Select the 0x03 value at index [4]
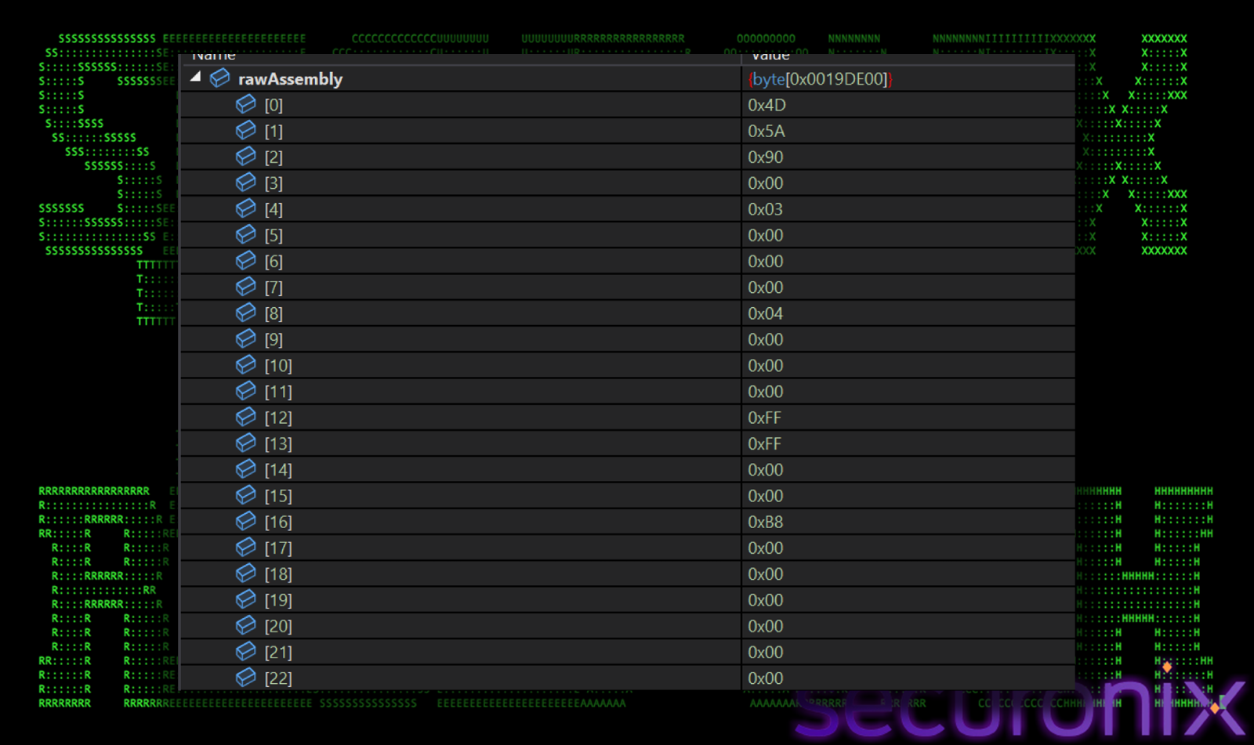This screenshot has height=745, width=1254. (765, 209)
